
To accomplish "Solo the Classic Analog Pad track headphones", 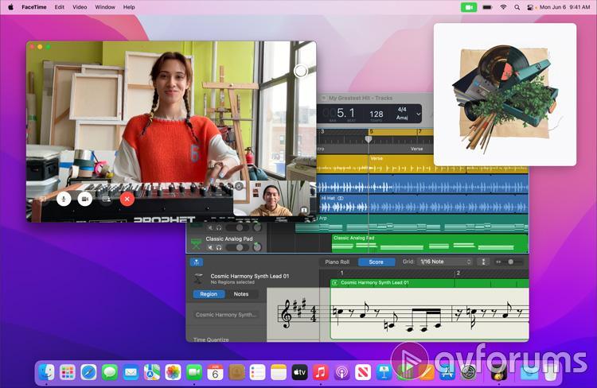I will click(x=219, y=247).
